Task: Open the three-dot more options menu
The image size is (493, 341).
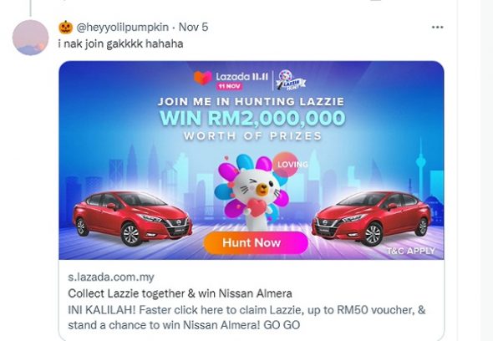Action: pyautogui.click(x=437, y=28)
